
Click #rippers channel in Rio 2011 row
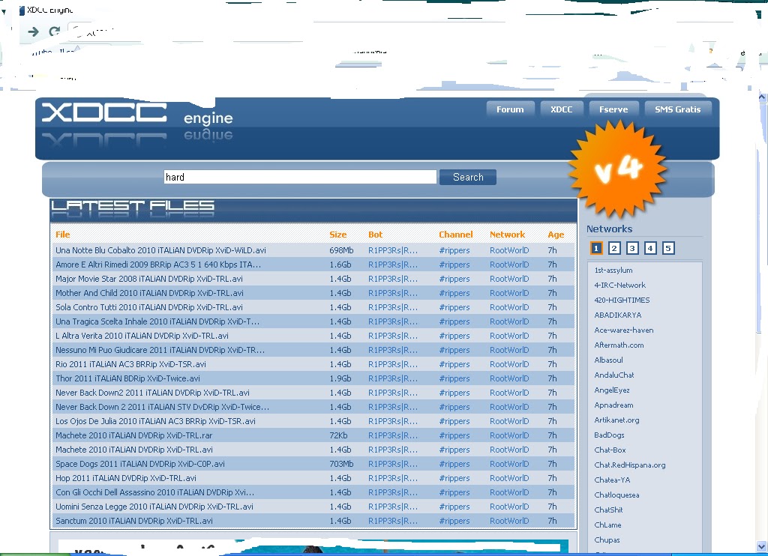tap(454, 364)
